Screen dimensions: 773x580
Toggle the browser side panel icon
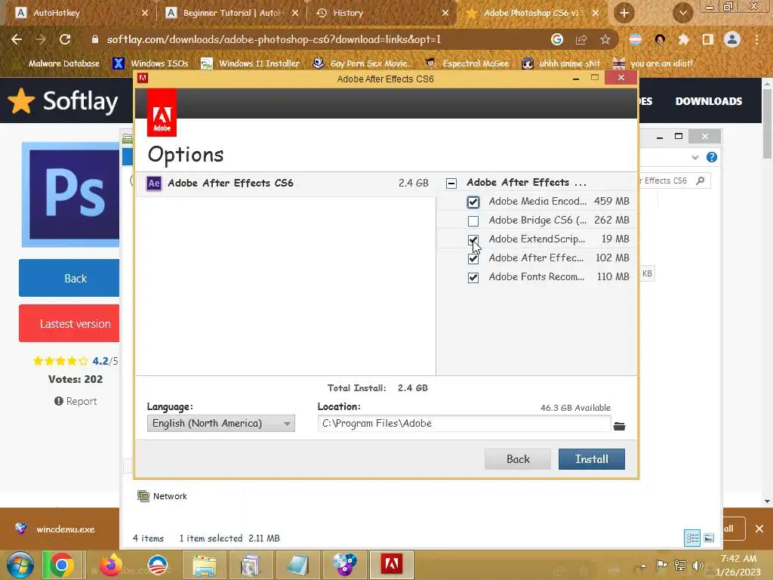(x=708, y=39)
